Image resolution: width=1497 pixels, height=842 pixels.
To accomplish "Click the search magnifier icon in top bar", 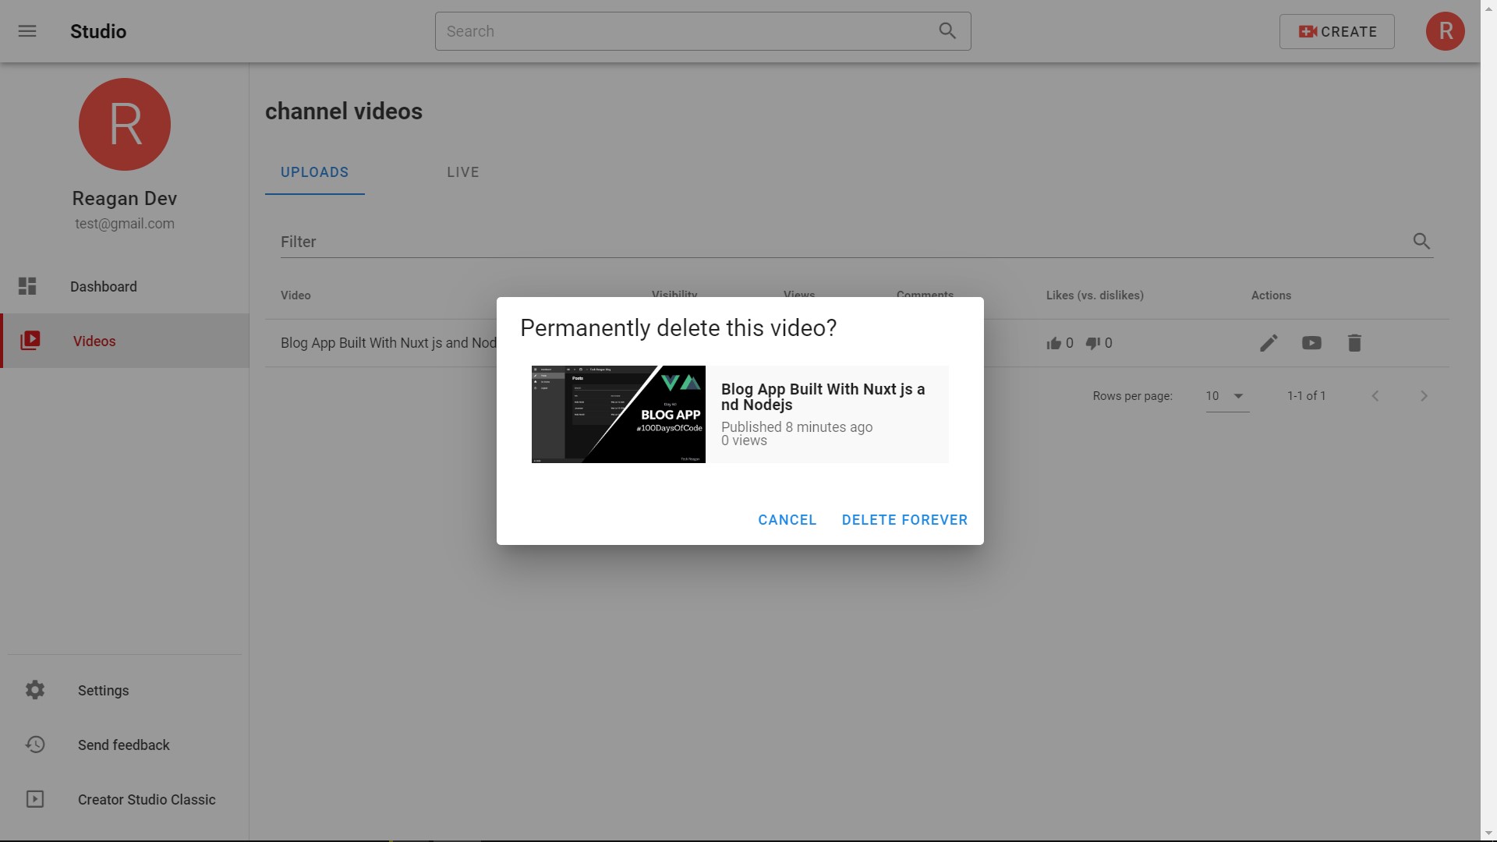I will tap(947, 31).
